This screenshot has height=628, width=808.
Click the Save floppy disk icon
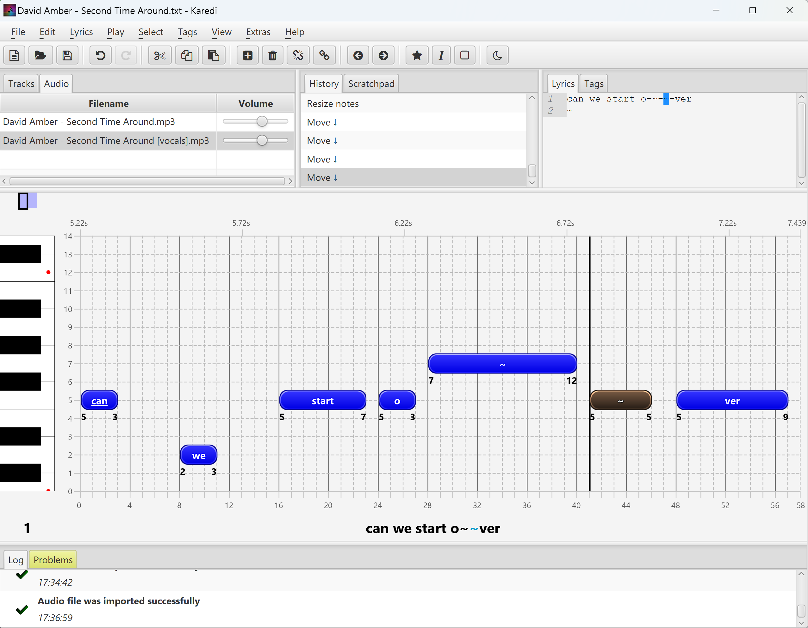[67, 55]
